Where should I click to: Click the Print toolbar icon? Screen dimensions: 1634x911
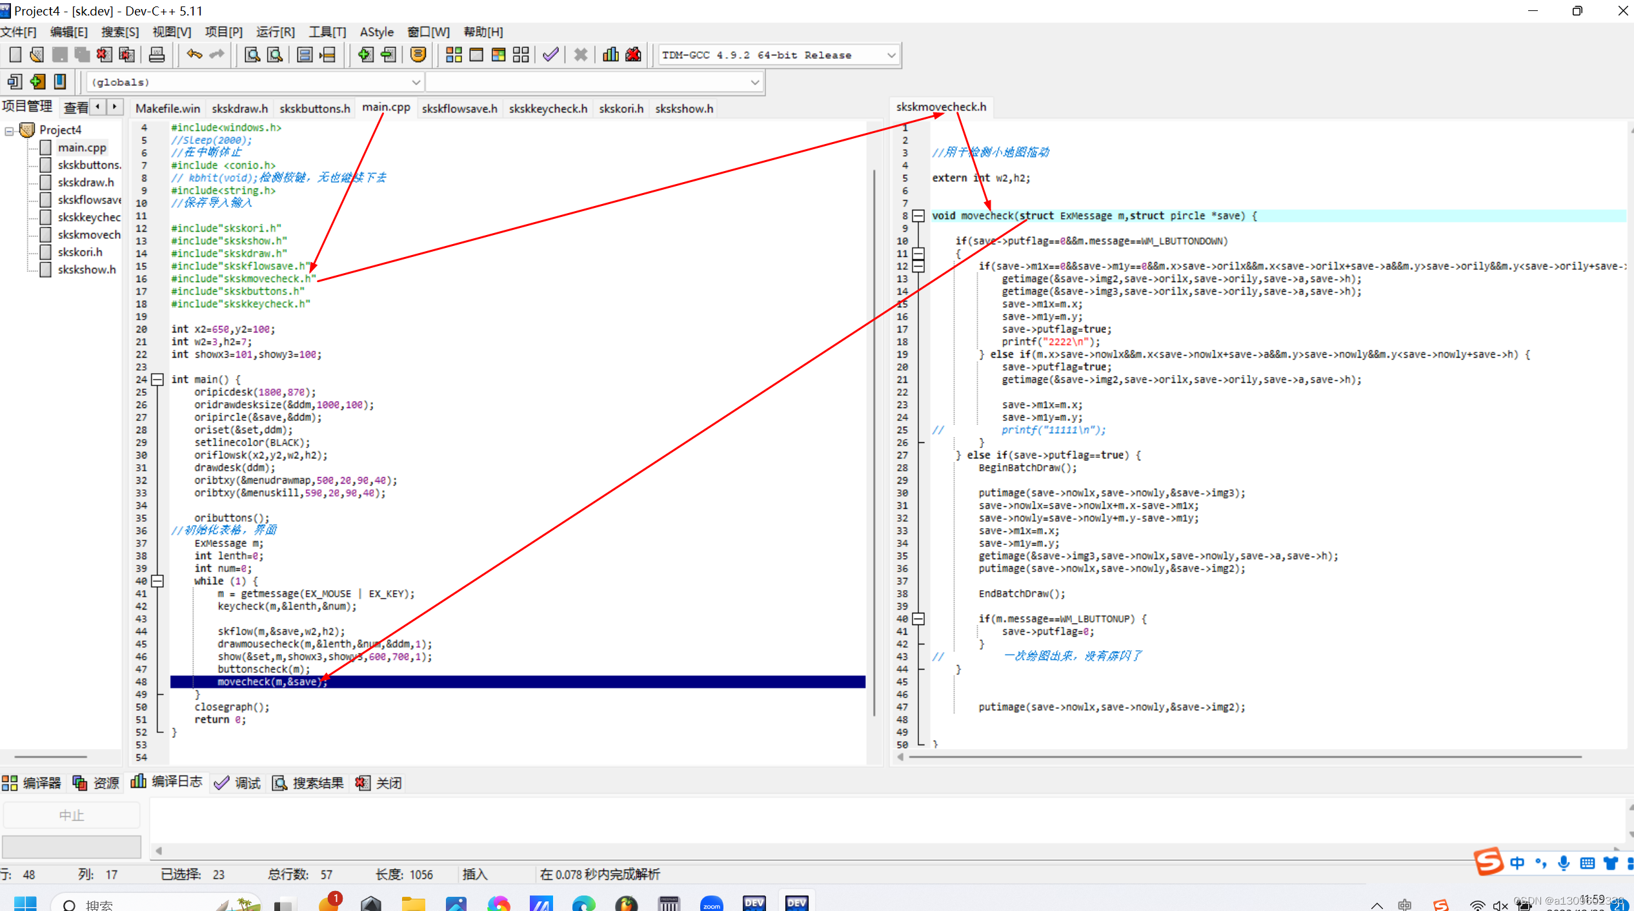156,55
